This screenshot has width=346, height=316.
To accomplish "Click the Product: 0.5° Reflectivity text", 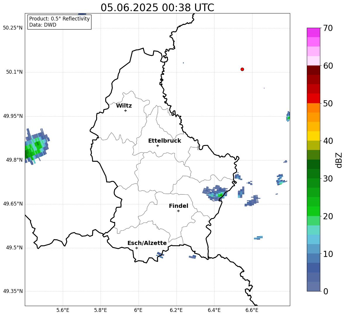I will [59, 19].
